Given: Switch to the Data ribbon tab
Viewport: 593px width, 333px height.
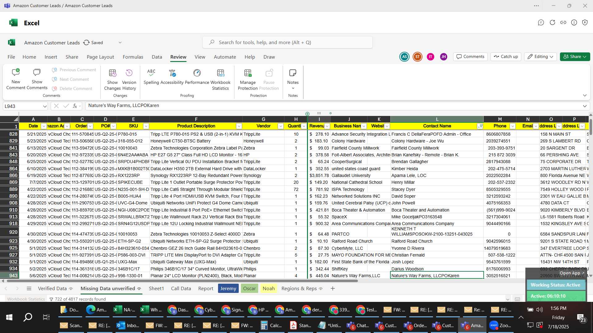Looking at the screenshot, I should point(157,57).
